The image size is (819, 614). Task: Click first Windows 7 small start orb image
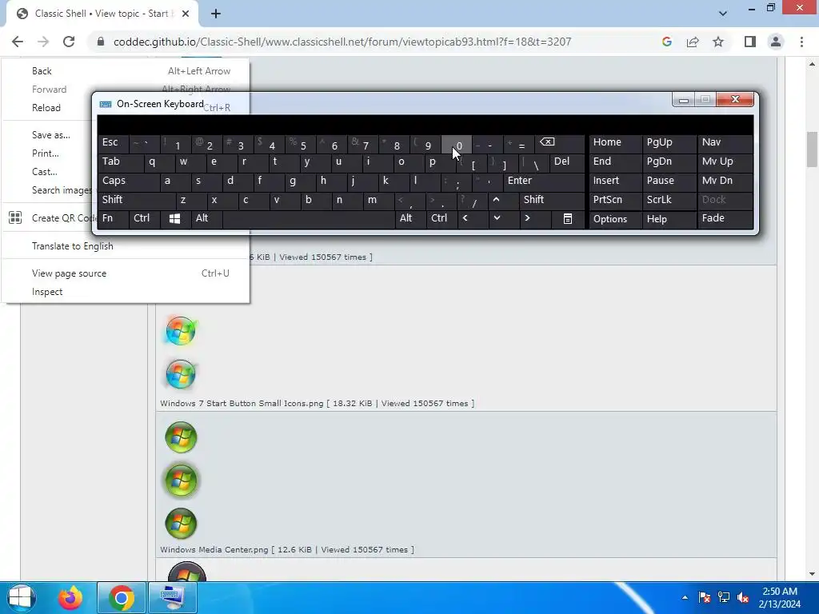(181, 331)
